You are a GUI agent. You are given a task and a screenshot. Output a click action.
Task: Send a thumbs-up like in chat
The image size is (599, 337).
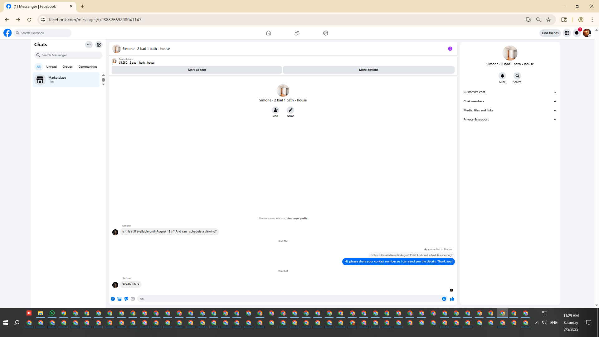click(x=452, y=299)
